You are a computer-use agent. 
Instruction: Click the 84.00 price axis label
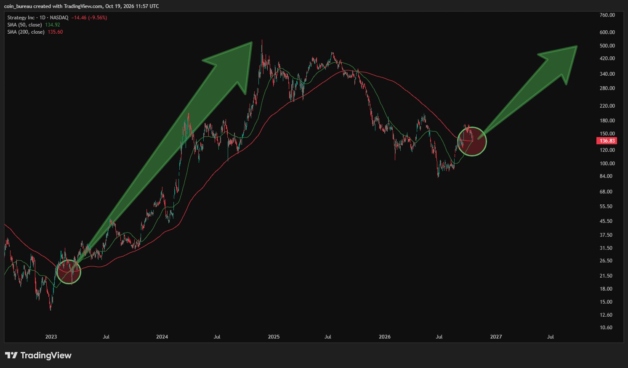click(x=607, y=176)
